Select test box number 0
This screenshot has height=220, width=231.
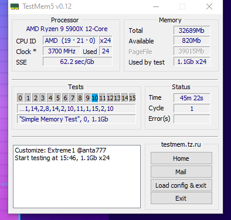coord(20,98)
